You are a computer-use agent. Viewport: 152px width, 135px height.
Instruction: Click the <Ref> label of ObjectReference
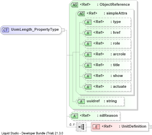point(85,4)
